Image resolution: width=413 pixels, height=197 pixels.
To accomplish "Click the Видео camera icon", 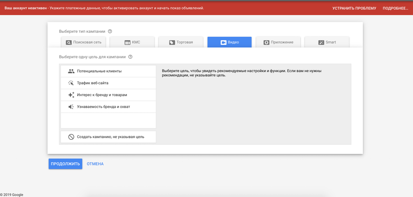I will (223, 42).
